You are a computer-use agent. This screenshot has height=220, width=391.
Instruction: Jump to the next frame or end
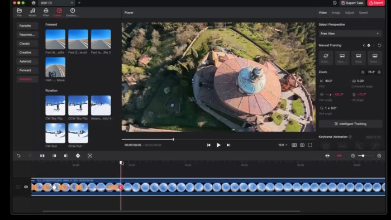228,145
